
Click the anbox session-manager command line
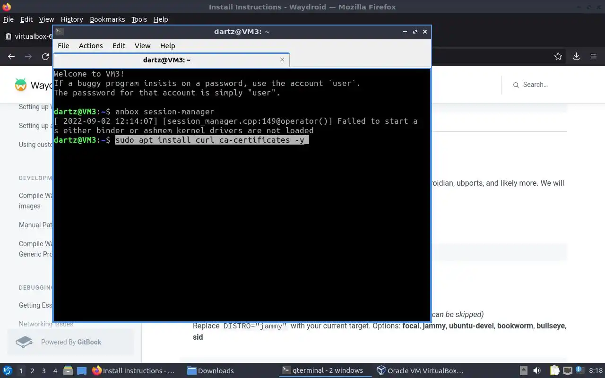tap(164, 112)
